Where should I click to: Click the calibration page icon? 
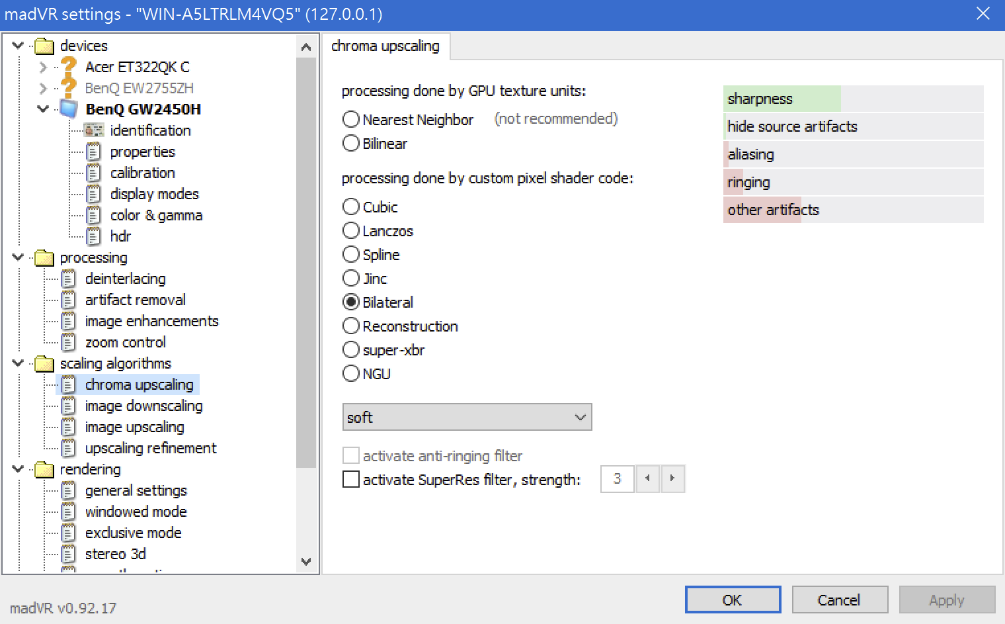94,173
